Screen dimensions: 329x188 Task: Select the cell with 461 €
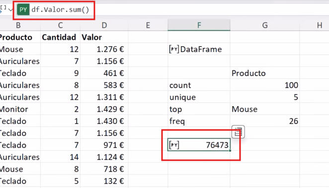104,73
